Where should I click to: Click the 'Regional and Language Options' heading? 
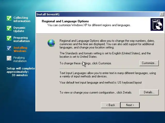pyautogui.click(x=65, y=21)
